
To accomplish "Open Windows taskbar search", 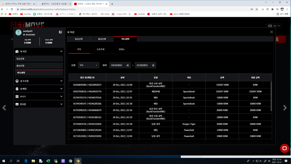I will pos(11,161).
